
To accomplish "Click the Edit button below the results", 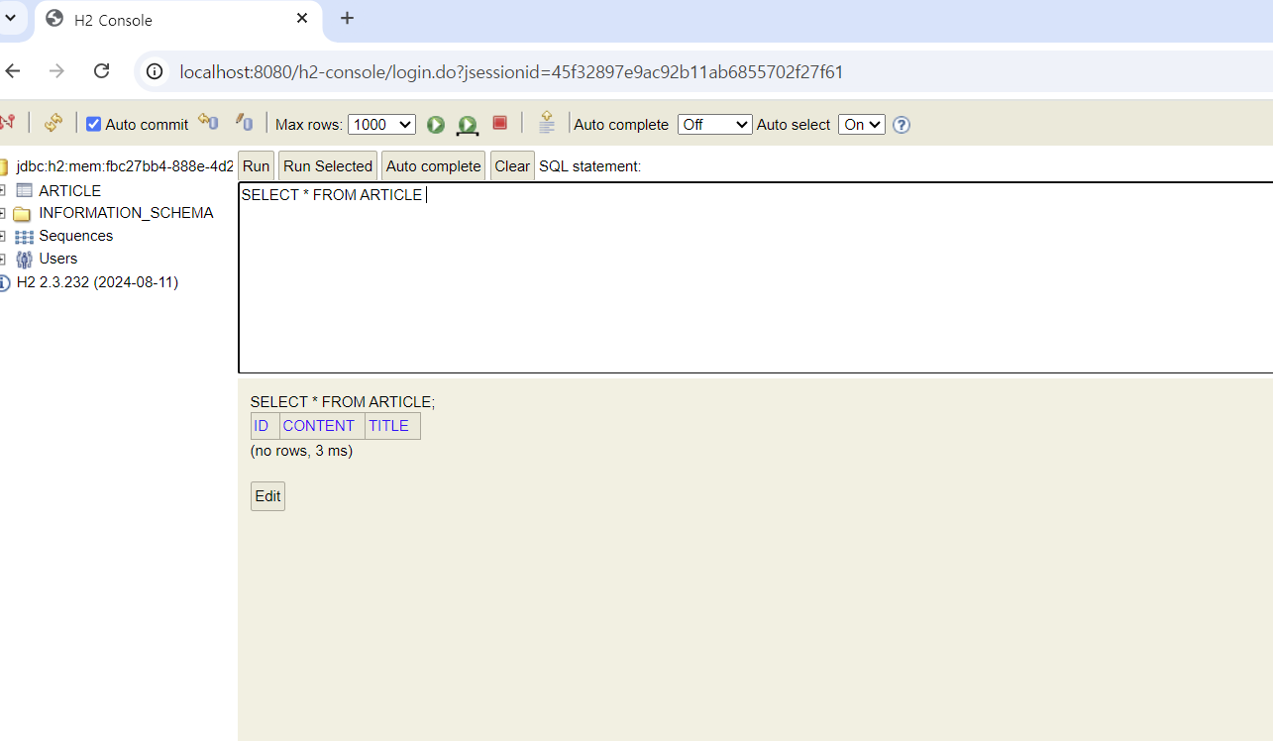I will pos(267,496).
